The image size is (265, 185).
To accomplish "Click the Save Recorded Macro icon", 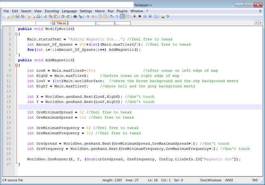I will [x=156, y=17].
